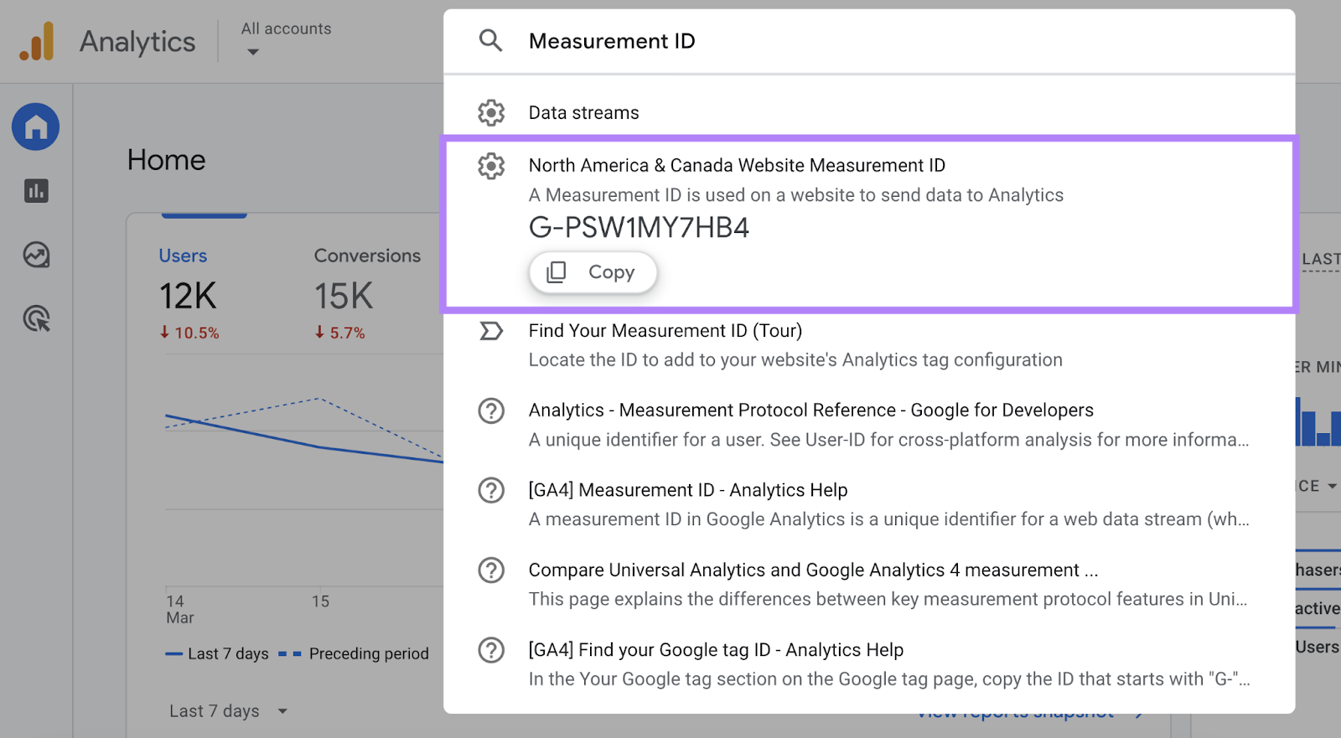Click the Google Analytics logo
This screenshot has width=1341, height=738.
(x=37, y=42)
